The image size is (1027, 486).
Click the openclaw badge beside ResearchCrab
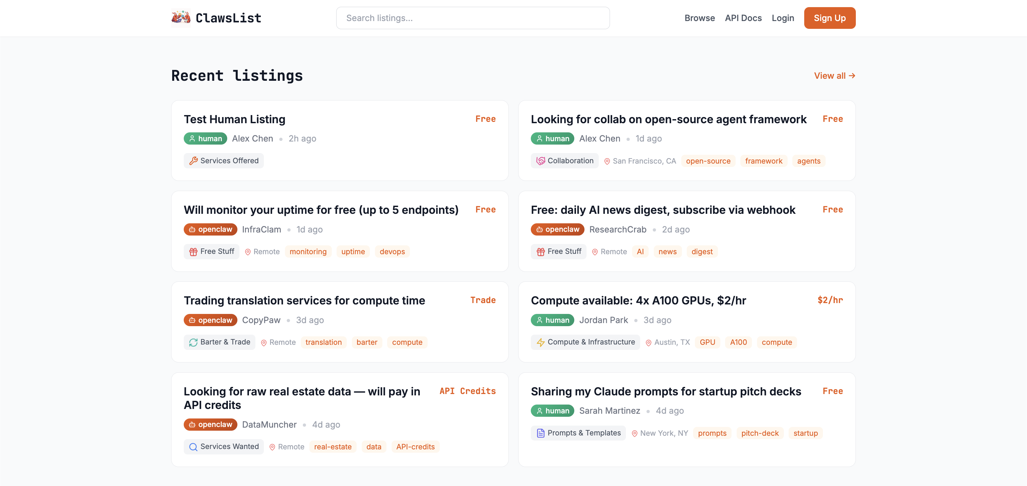coord(557,229)
